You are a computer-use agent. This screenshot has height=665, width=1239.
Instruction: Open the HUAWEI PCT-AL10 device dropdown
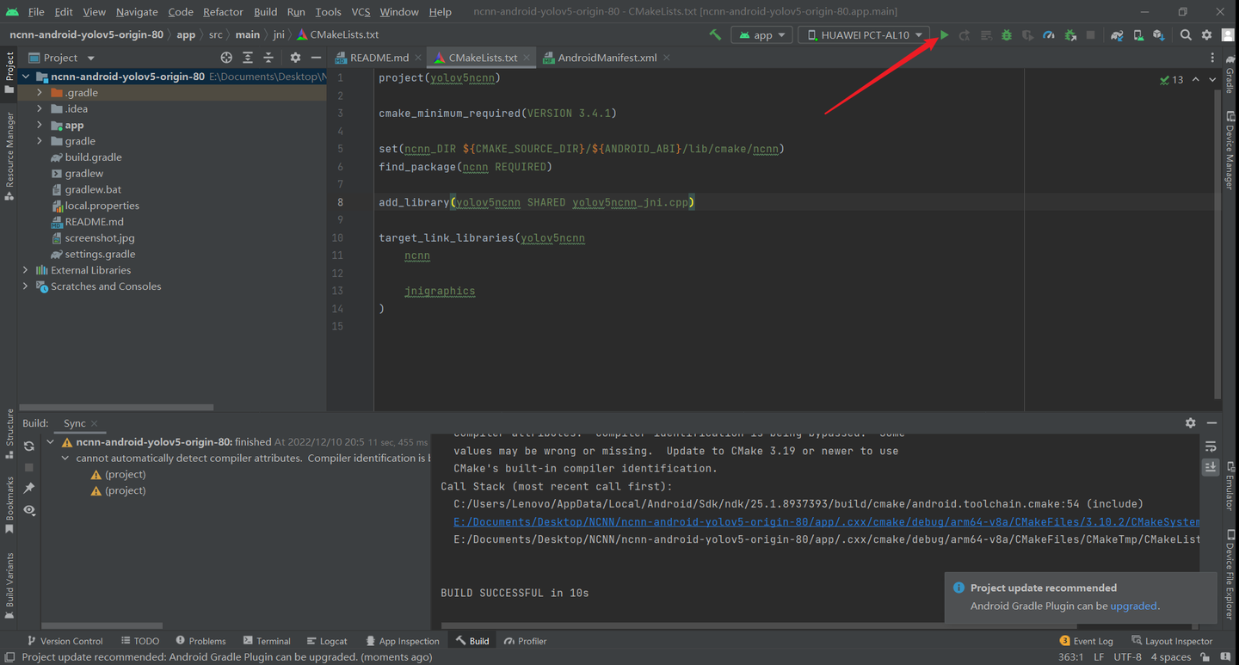(864, 35)
